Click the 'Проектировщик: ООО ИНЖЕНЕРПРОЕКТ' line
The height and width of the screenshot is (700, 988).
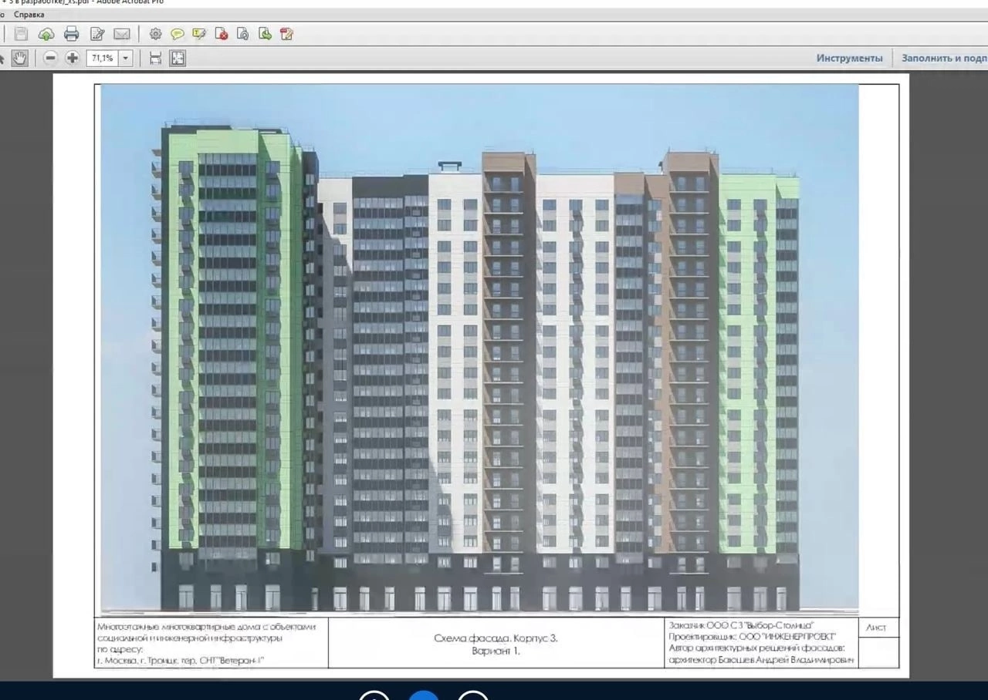[x=753, y=637]
